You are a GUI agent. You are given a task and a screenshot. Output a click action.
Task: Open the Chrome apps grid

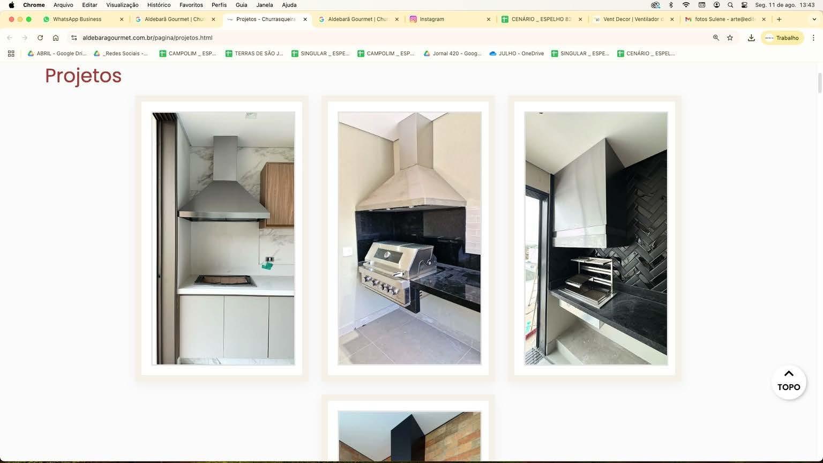(11, 54)
